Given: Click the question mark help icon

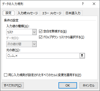Looking at the screenshot, I should tap(83, 4).
